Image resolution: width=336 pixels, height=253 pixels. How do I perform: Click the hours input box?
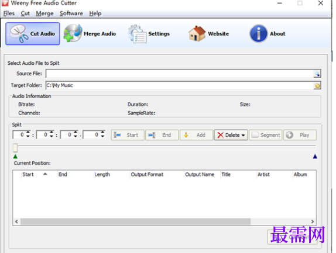(19, 135)
